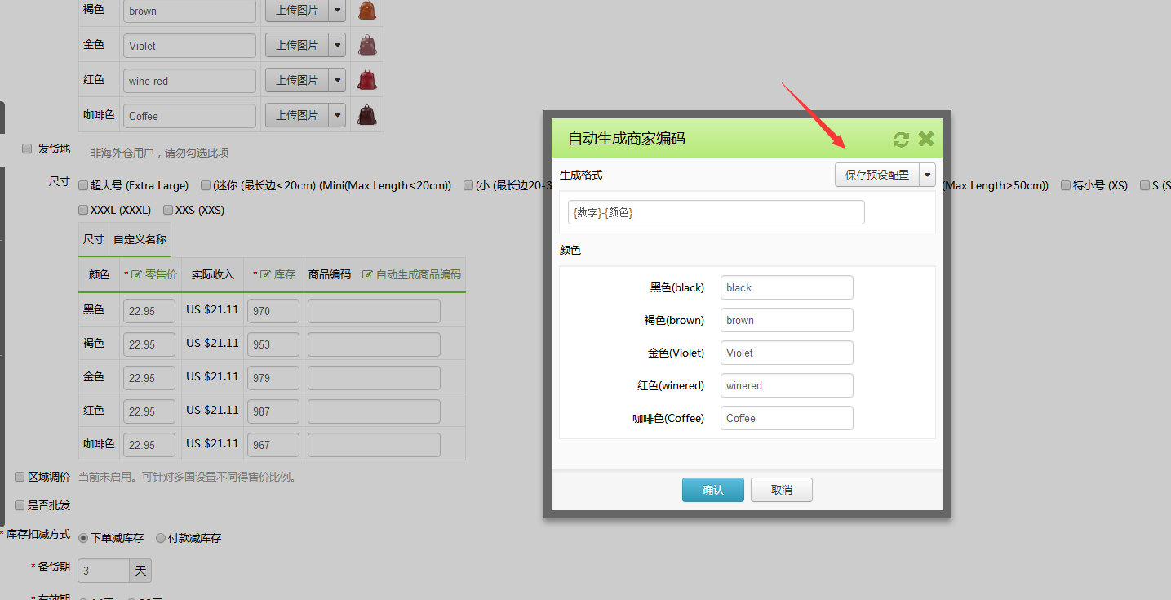Cancel with the 取消 button

tap(782, 490)
